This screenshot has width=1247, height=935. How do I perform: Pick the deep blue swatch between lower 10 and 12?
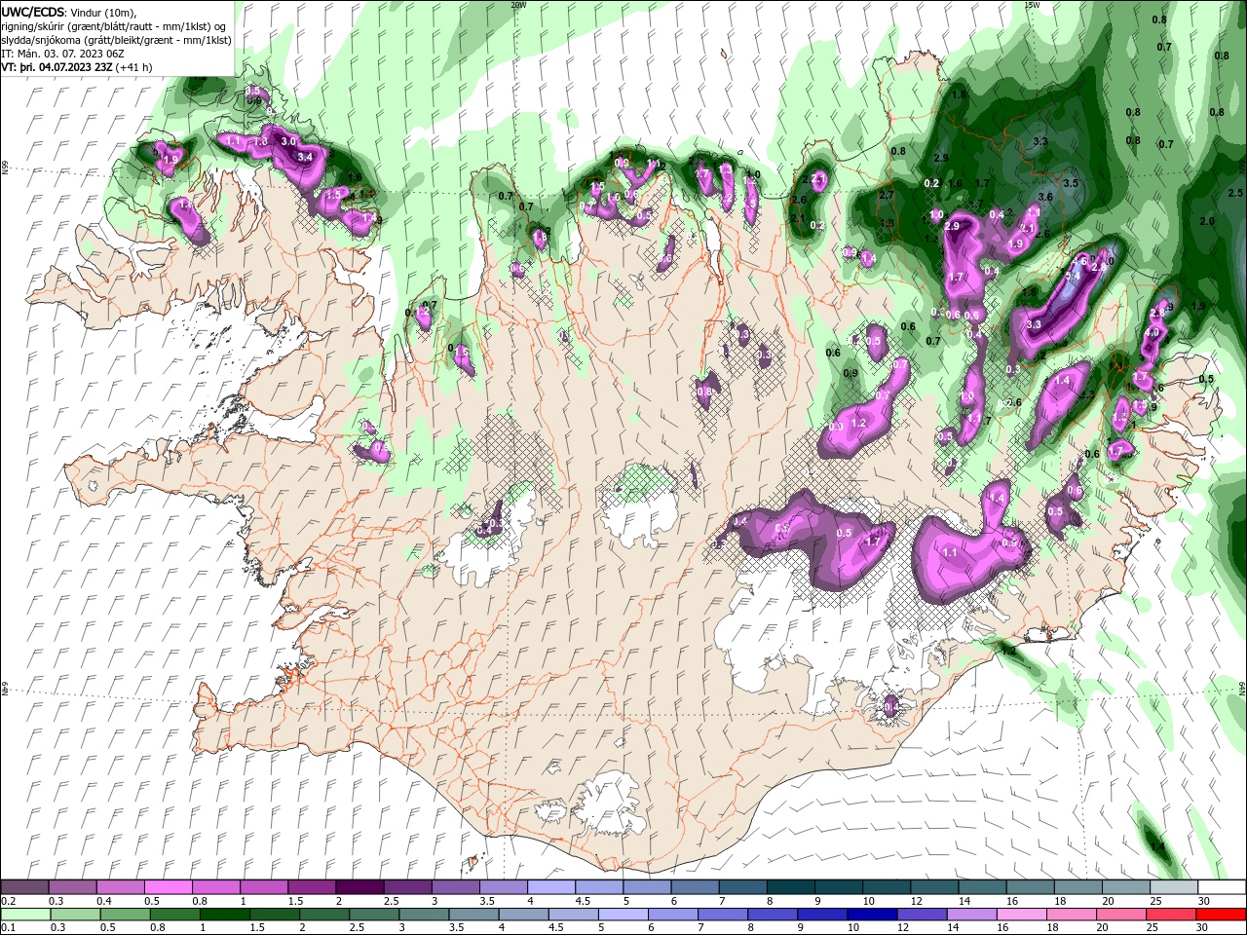(x=871, y=915)
